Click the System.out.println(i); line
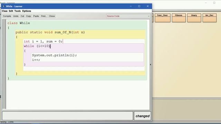 54,55
